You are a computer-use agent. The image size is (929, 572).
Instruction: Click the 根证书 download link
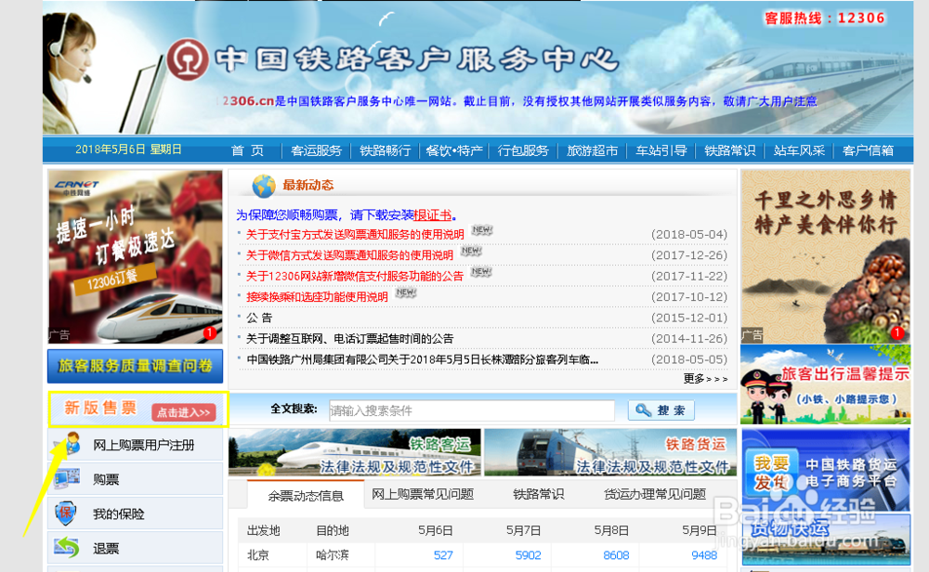click(433, 214)
